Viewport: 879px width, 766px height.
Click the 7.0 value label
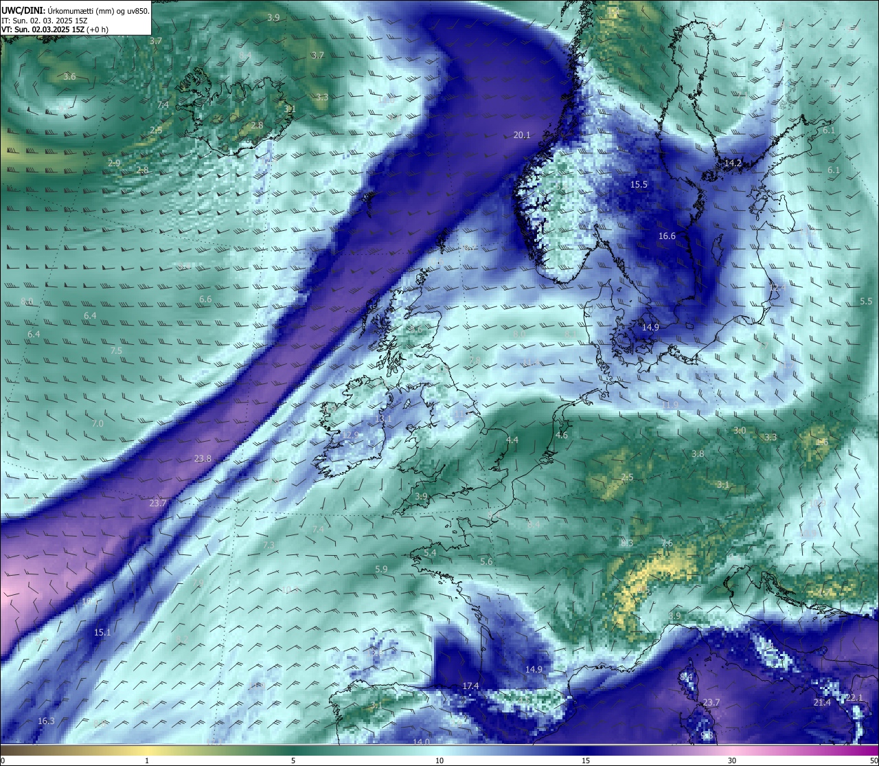(x=98, y=424)
